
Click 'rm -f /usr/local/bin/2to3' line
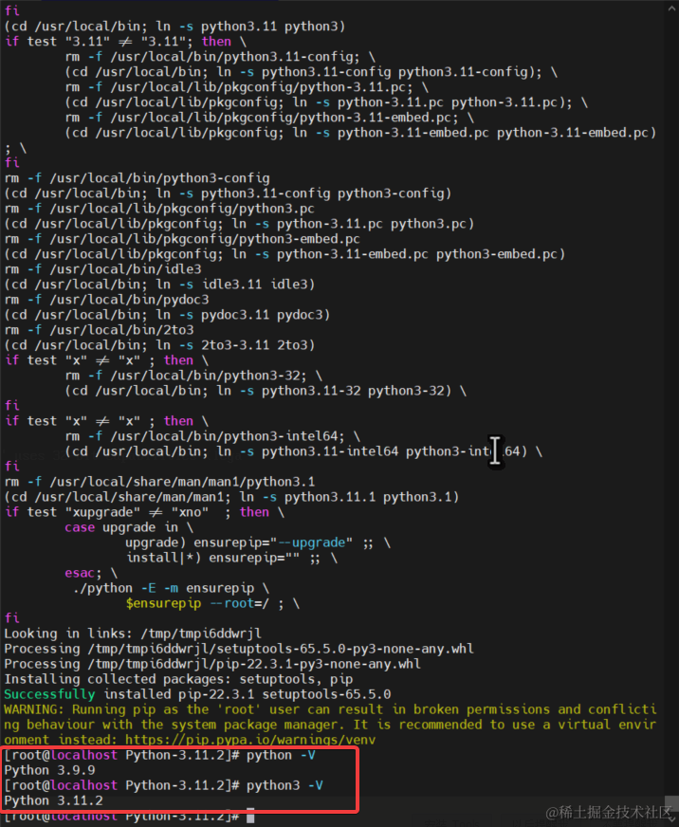(x=100, y=330)
